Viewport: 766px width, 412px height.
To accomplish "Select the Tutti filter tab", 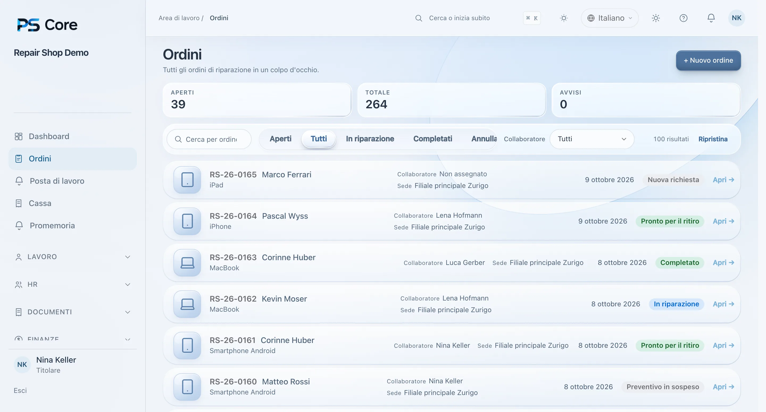I will coord(318,139).
